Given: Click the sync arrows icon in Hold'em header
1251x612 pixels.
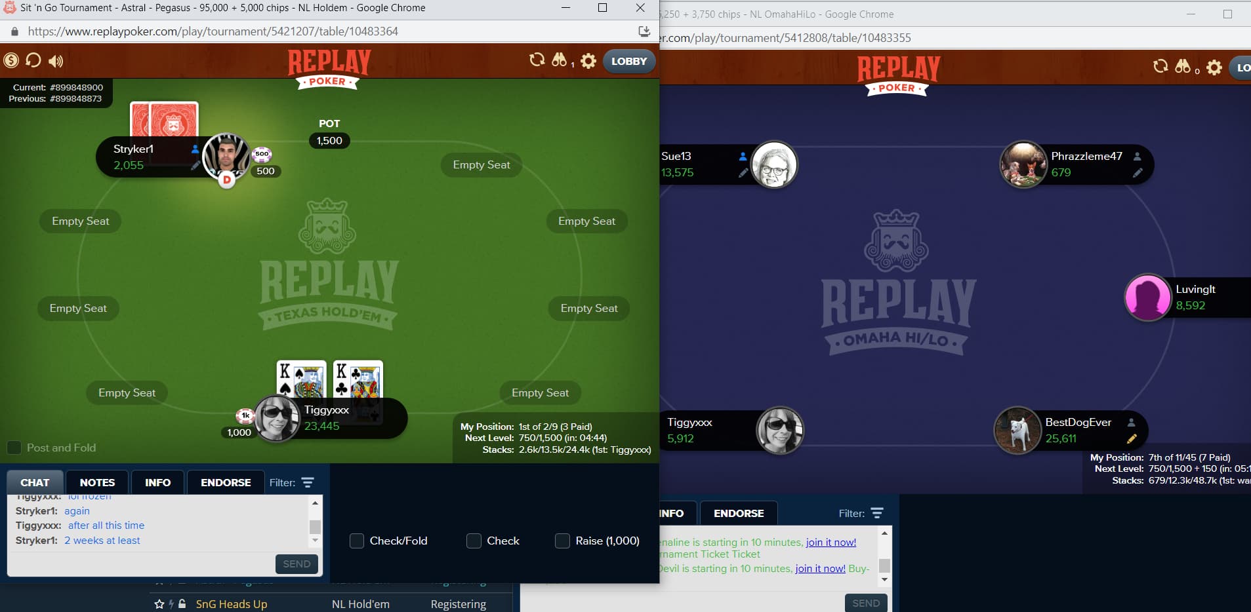Looking at the screenshot, I should click(537, 60).
